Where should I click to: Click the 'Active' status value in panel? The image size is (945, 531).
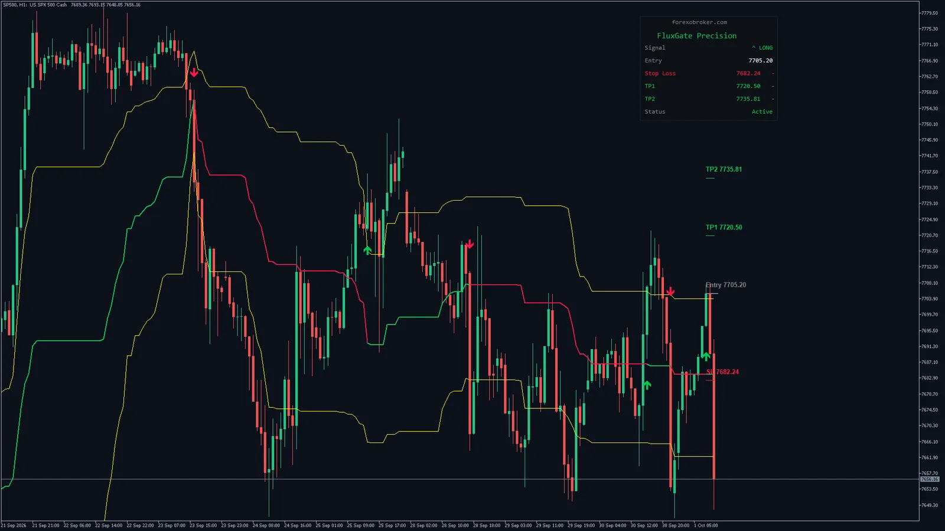coord(762,112)
